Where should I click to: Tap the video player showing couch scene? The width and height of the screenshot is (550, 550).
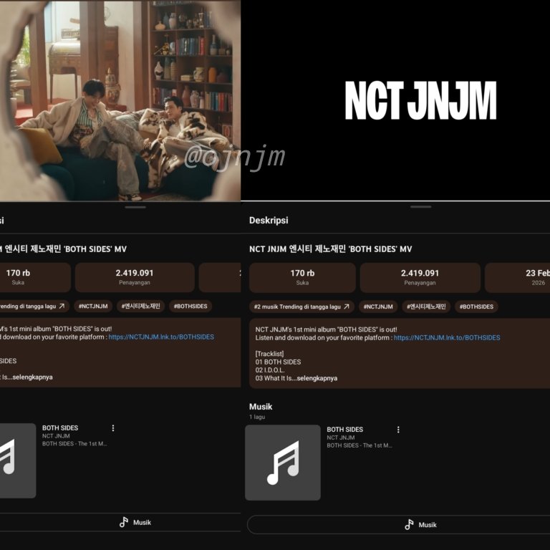[x=120, y=100]
